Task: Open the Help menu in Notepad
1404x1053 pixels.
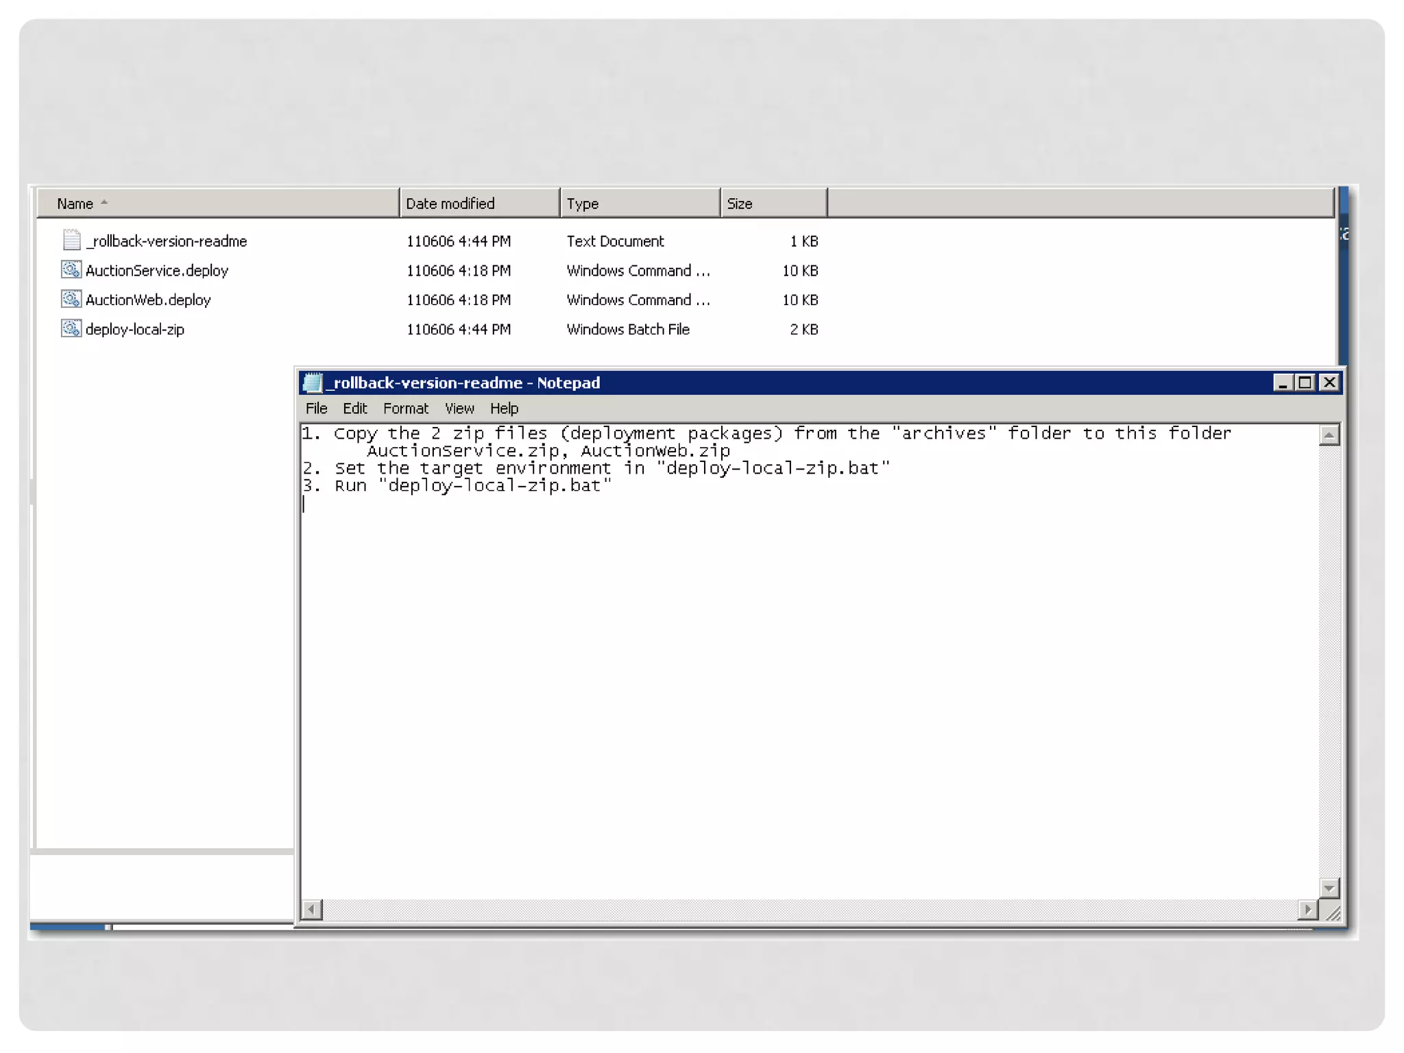Action: pyautogui.click(x=504, y=409)
